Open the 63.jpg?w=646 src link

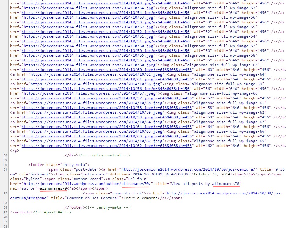pyautogui.click(x=107, y=136)
